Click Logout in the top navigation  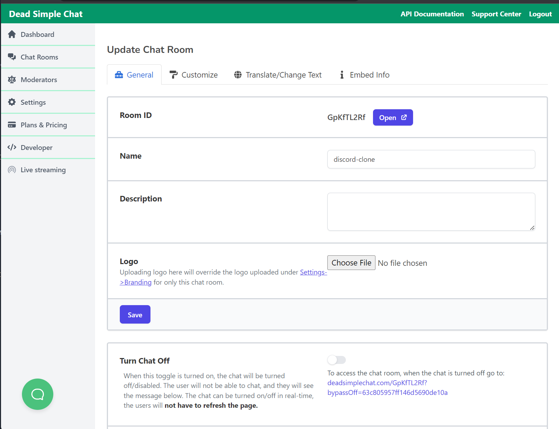point(540,14)
